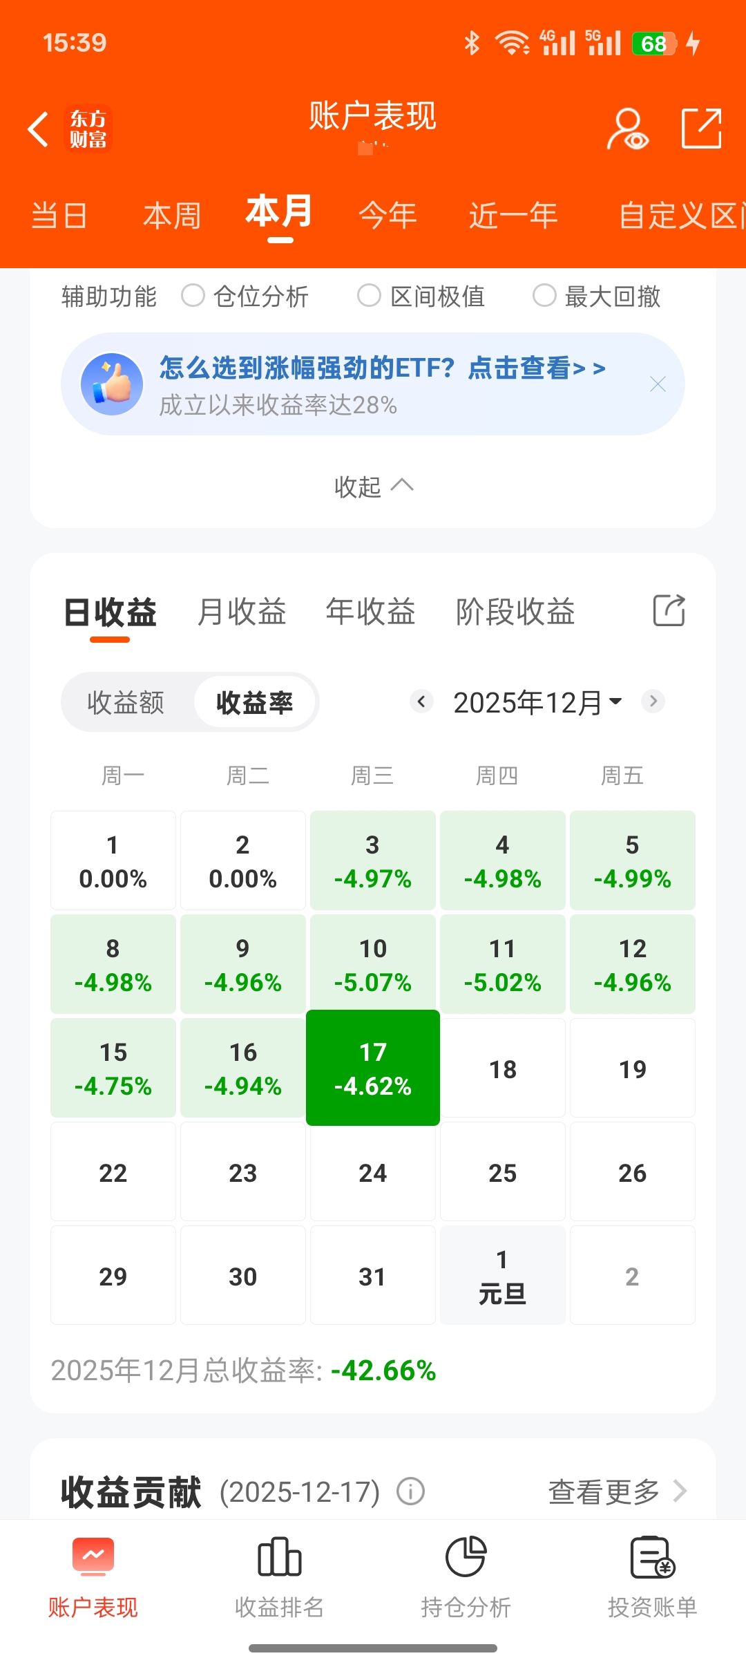746x1667 pixels.
Task: Switch to the 月收益 tab
Action: [x=242, y=612]
